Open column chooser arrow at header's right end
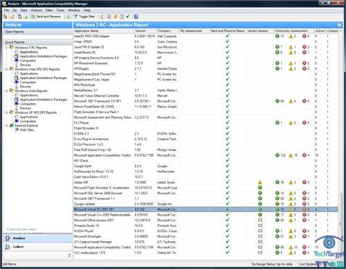The image size is (346, 269). tap(340, 31)
